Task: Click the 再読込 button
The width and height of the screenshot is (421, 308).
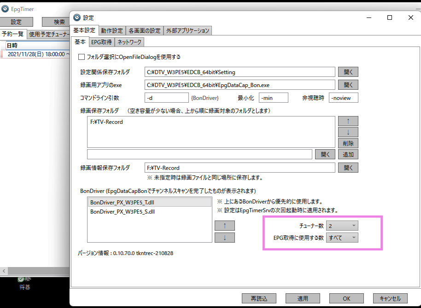Action: pos(259,298)
